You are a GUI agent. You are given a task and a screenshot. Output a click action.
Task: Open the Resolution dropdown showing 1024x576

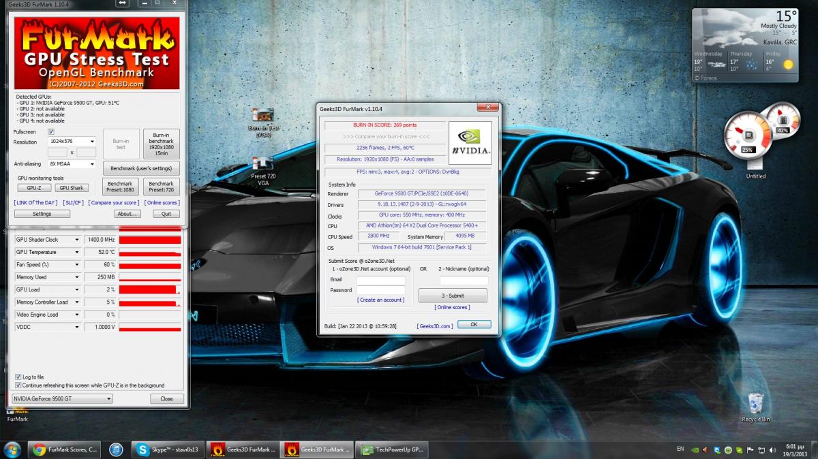click(72, 142)
